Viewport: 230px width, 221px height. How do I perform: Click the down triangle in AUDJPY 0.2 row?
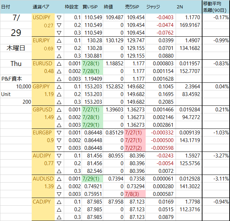[59, 163]
